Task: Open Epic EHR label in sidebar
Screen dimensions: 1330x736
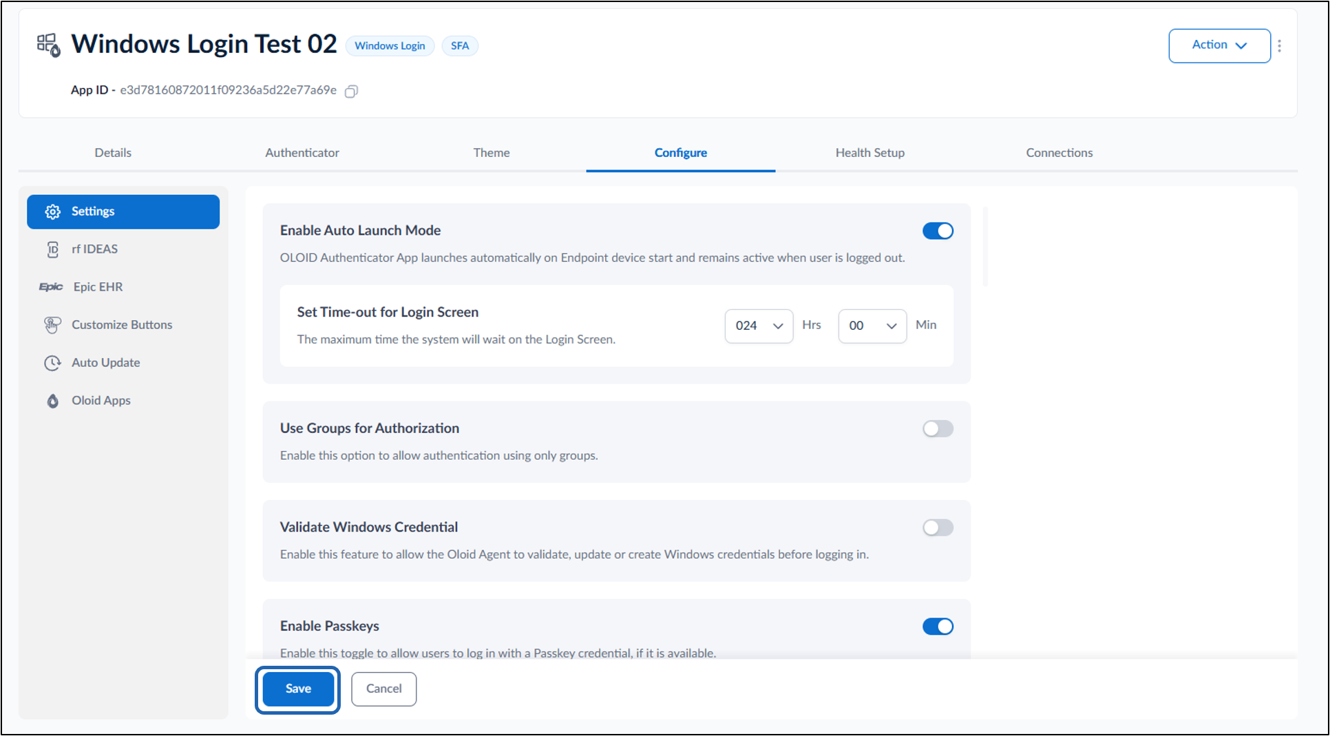Action: [x=98, y=287]
